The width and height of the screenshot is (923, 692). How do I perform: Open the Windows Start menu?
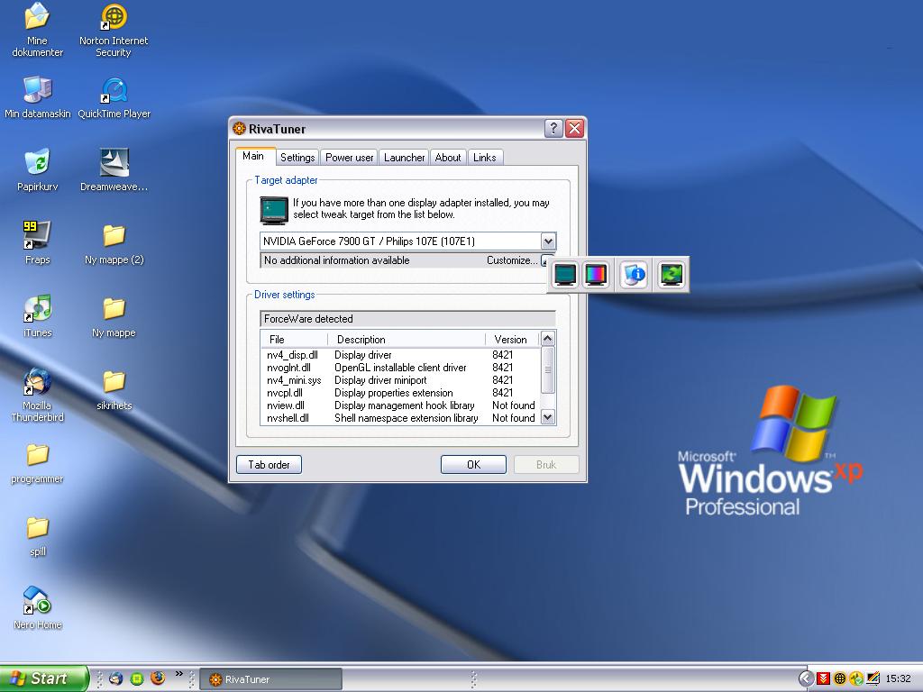point(43,678)
